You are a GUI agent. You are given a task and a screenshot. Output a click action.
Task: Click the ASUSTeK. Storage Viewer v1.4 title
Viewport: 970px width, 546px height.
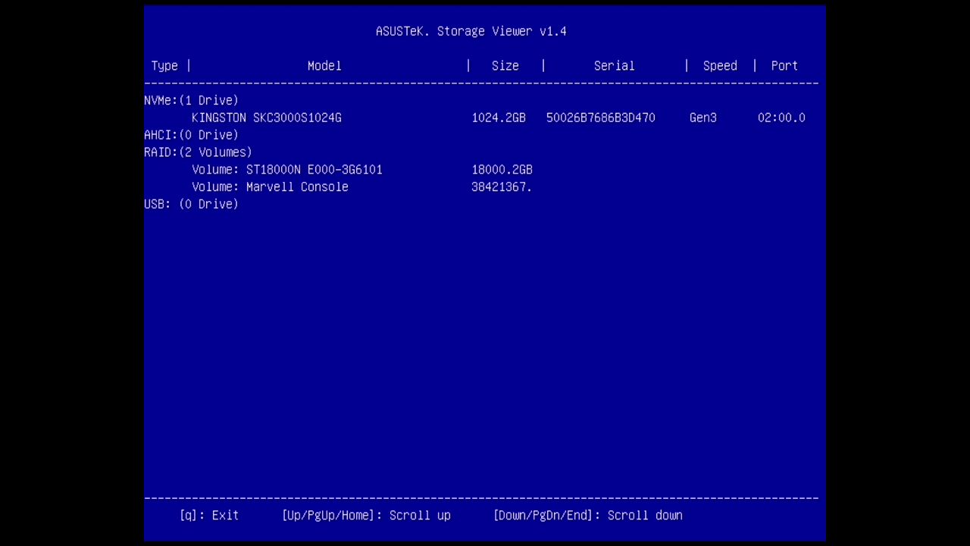pyautogui.click(x=471, y=31)
